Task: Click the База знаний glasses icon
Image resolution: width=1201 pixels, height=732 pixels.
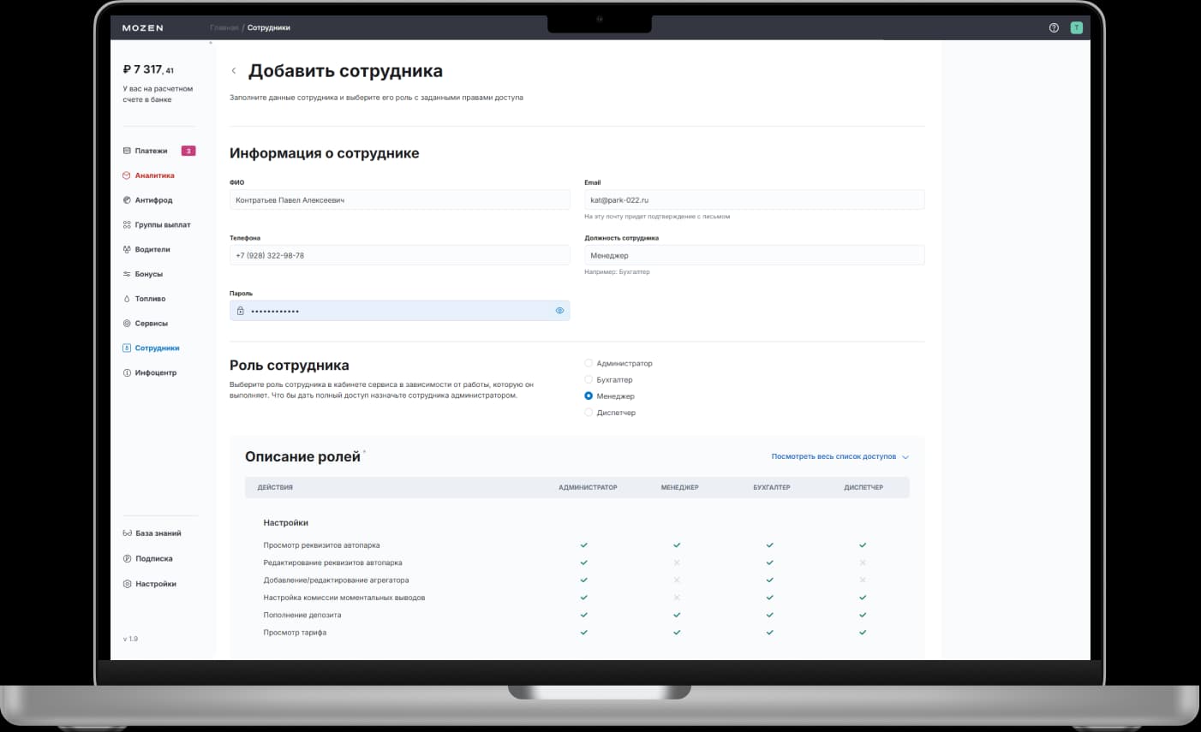Action: click(x=128, y=533)
